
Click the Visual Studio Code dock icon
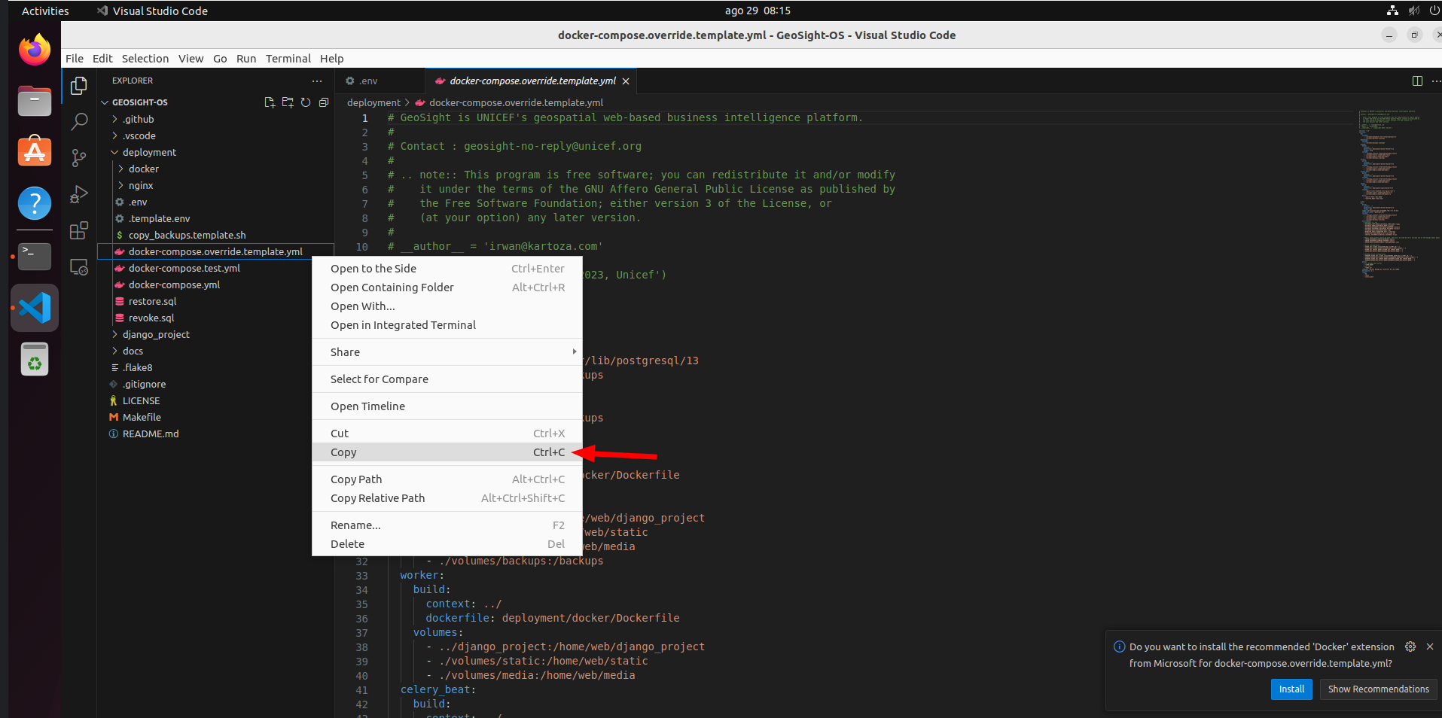pos(35,308)
